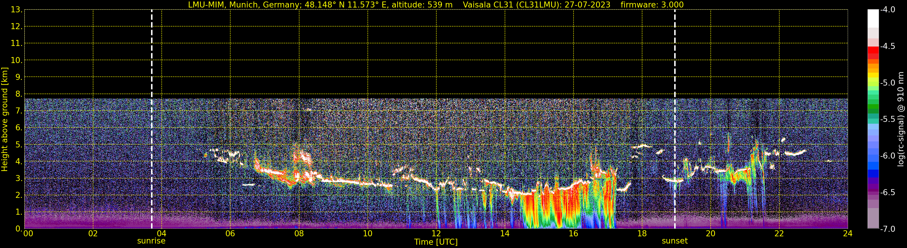Click the white dashed sunset marker line
Image resolution: width=907 pixels, height=248 pixels.
click(x=675, y=119)
